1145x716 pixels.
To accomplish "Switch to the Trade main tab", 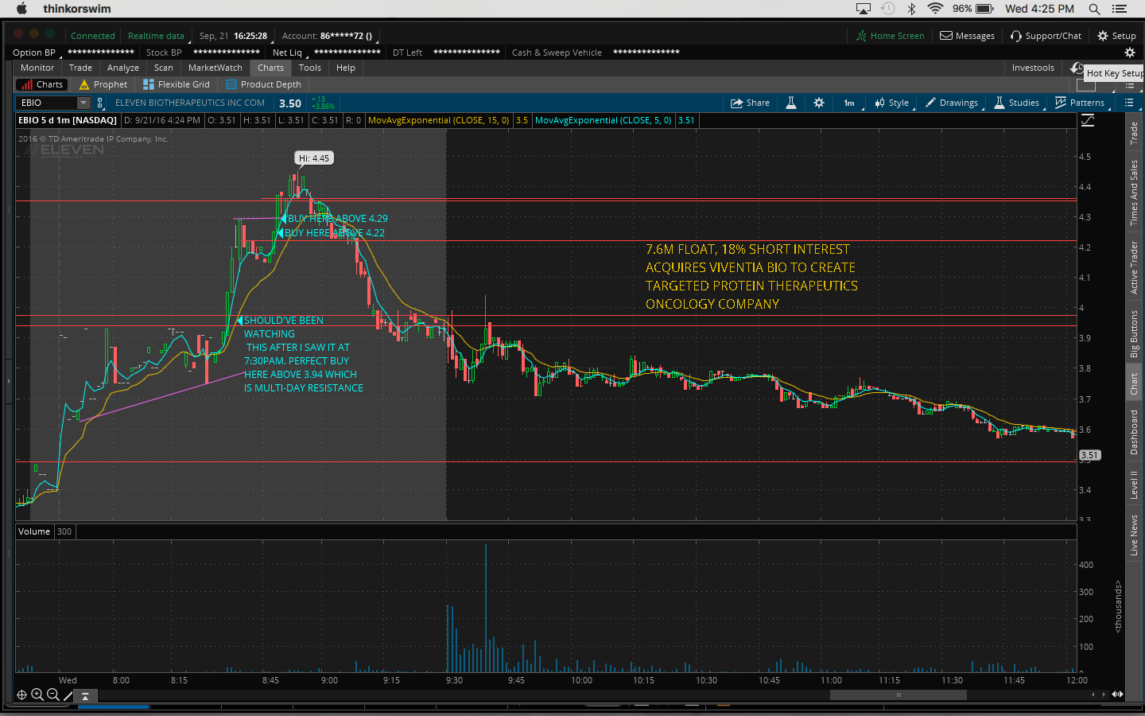I will pos(80,68).
